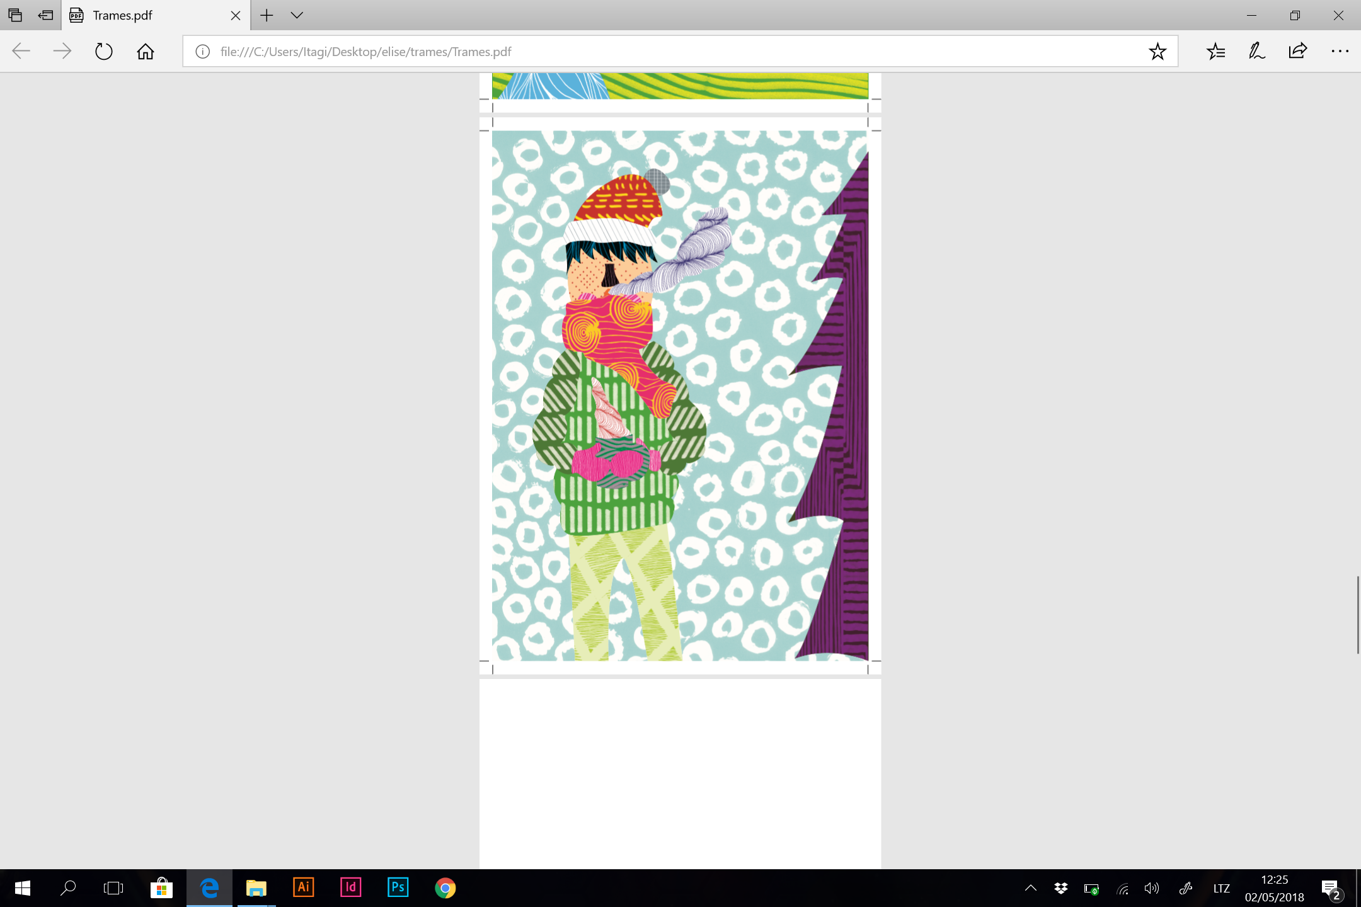
Task: Click site information icon in address bar
Action: click(x=202, y=52)
